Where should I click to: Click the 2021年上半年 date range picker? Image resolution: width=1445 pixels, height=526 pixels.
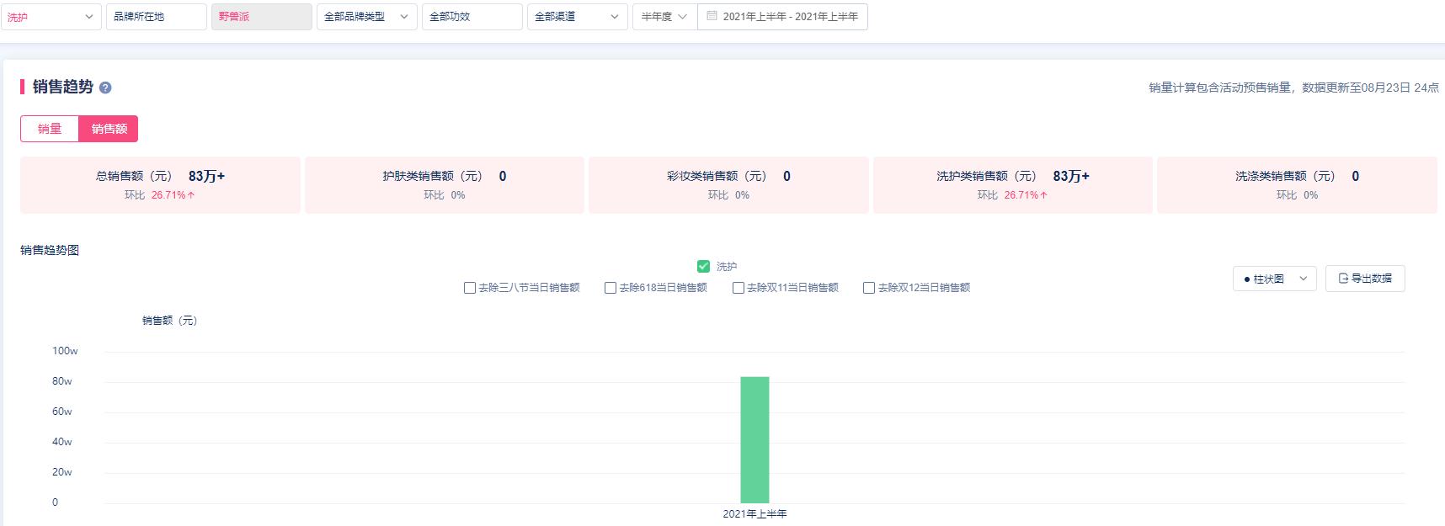783,17
